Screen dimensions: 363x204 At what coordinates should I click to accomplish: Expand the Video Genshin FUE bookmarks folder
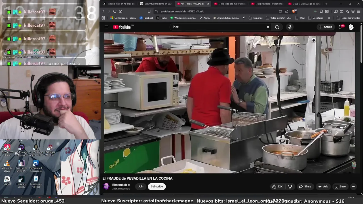click(278, 18)
